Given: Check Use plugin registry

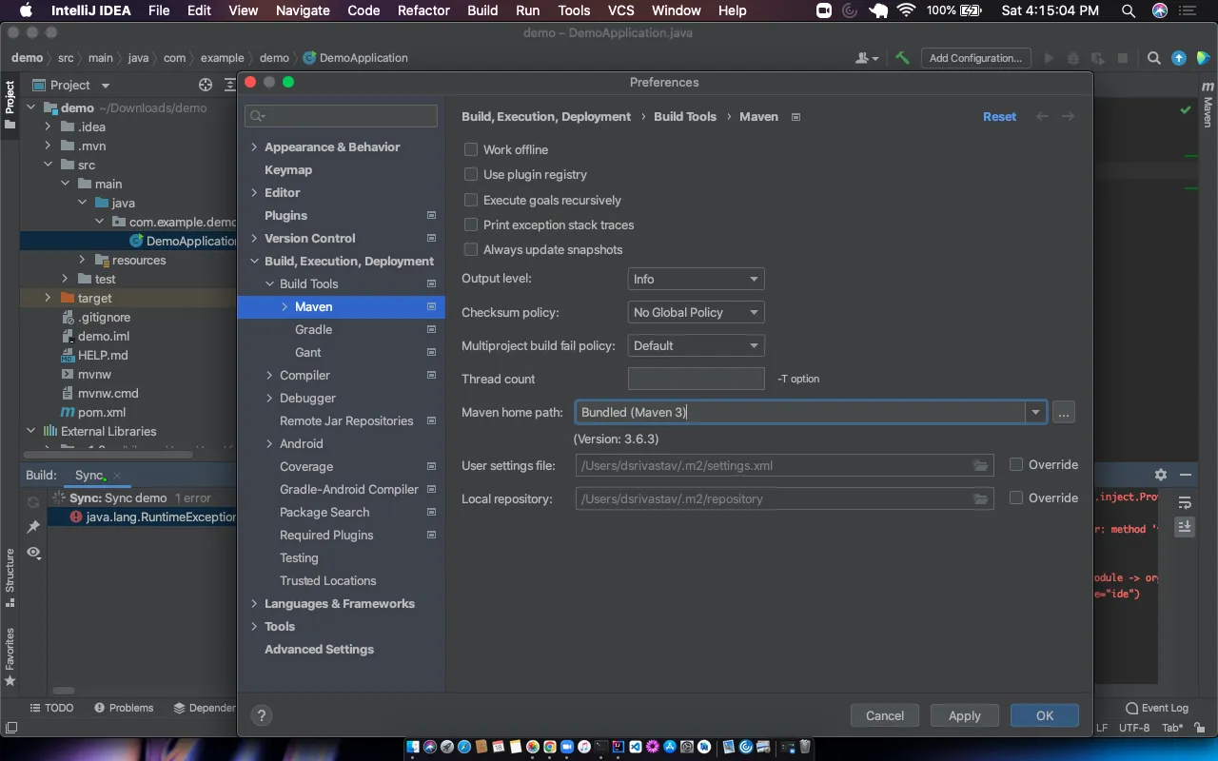Looking at the screenshot, I should [471, 174].
